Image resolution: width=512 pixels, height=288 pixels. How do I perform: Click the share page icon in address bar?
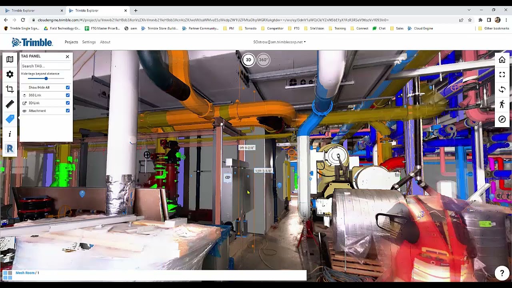point(461,20)
